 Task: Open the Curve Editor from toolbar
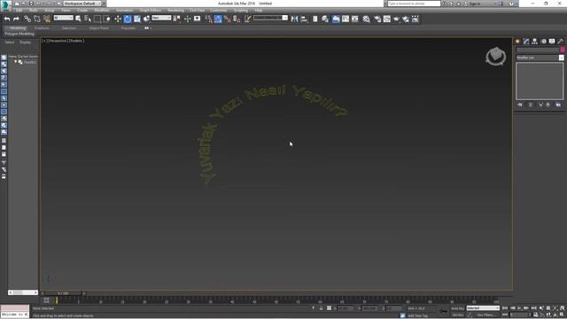[x=346, y=19]
